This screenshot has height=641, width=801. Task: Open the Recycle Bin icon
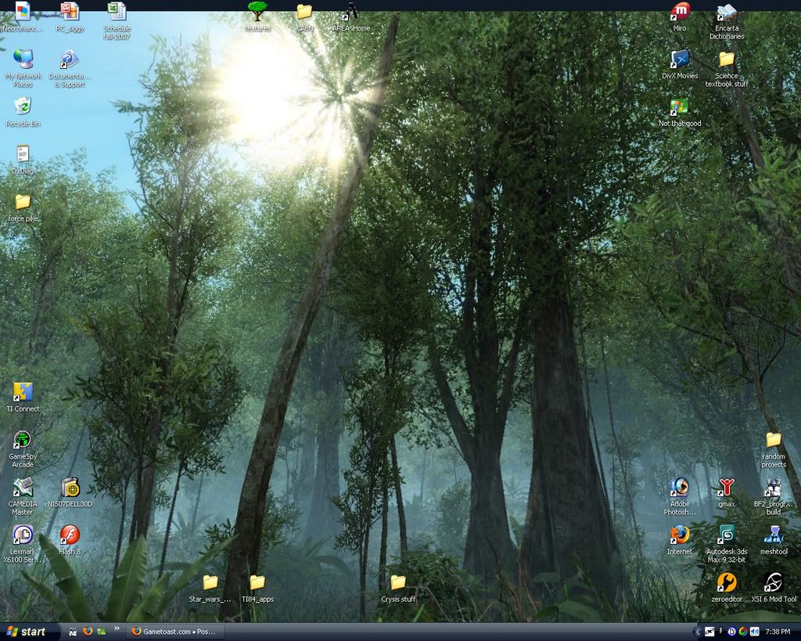pos(23,112)
